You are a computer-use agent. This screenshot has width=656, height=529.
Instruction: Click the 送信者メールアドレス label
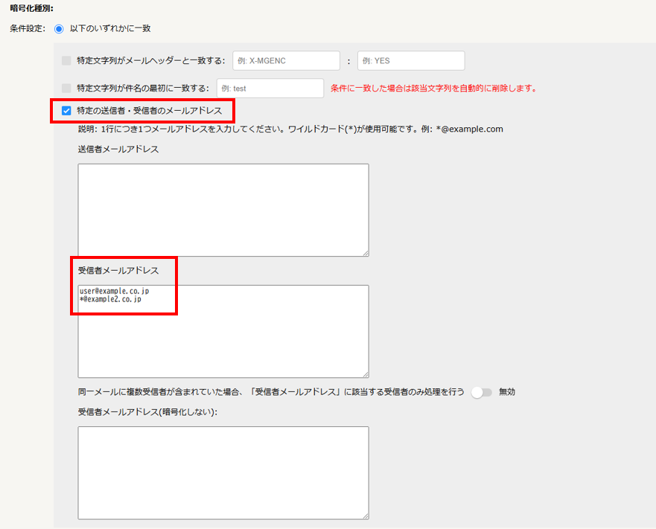(x=118, y=150)
